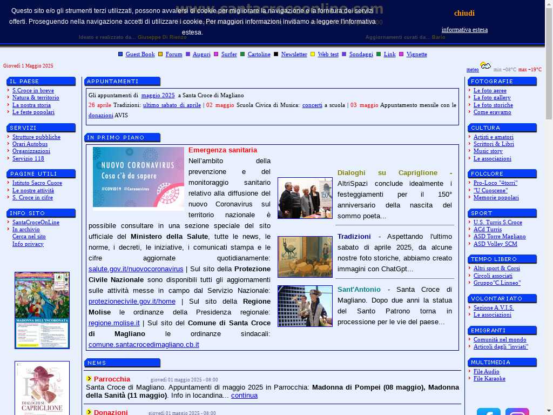Open the Link page in navigation
The width and height of the screenshot is (553, 415).
pos(389,54)
